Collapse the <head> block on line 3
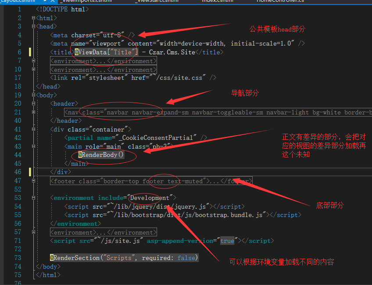This screenshot has height=285, width=372. click(33, 26)
